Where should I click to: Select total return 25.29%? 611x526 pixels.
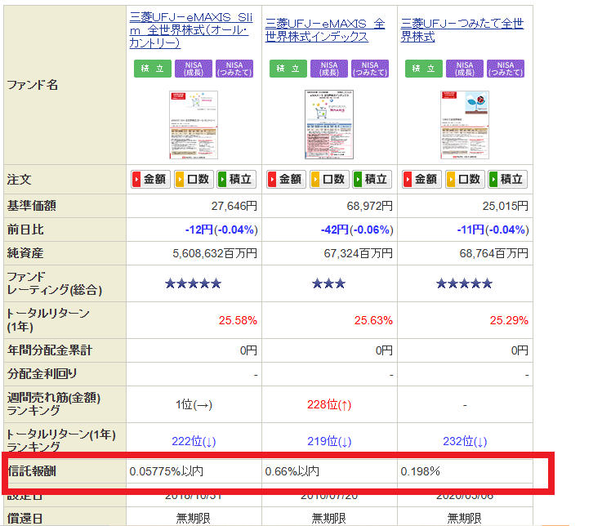(x=509, y=320)
